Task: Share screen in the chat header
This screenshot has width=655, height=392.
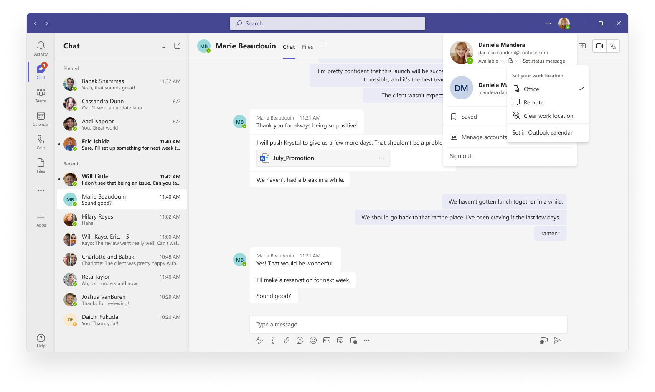Action: coord(582,46)
